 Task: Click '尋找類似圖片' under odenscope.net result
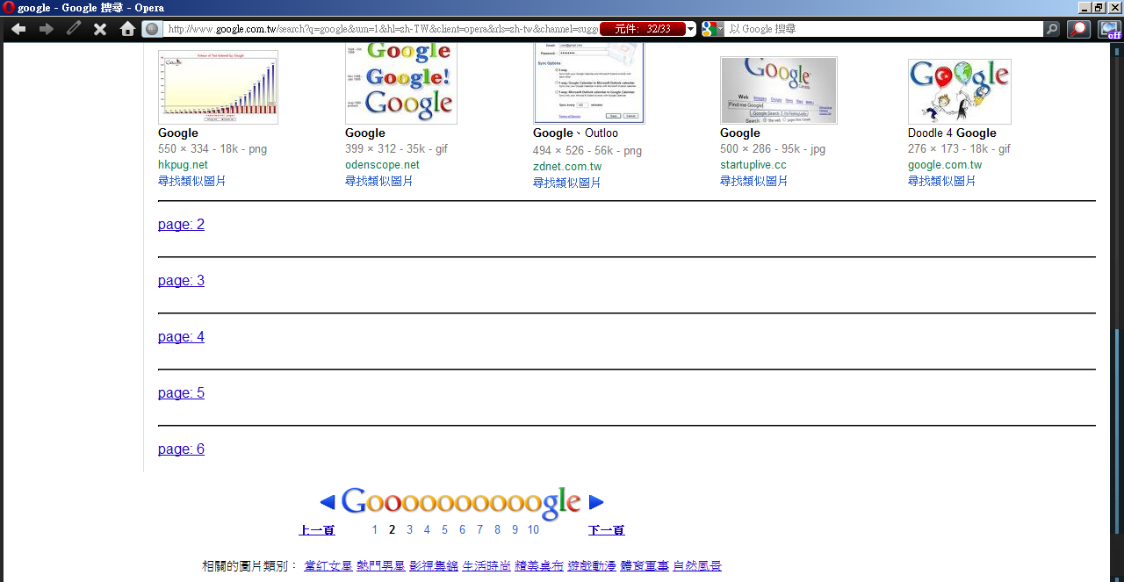coord(378,181)
